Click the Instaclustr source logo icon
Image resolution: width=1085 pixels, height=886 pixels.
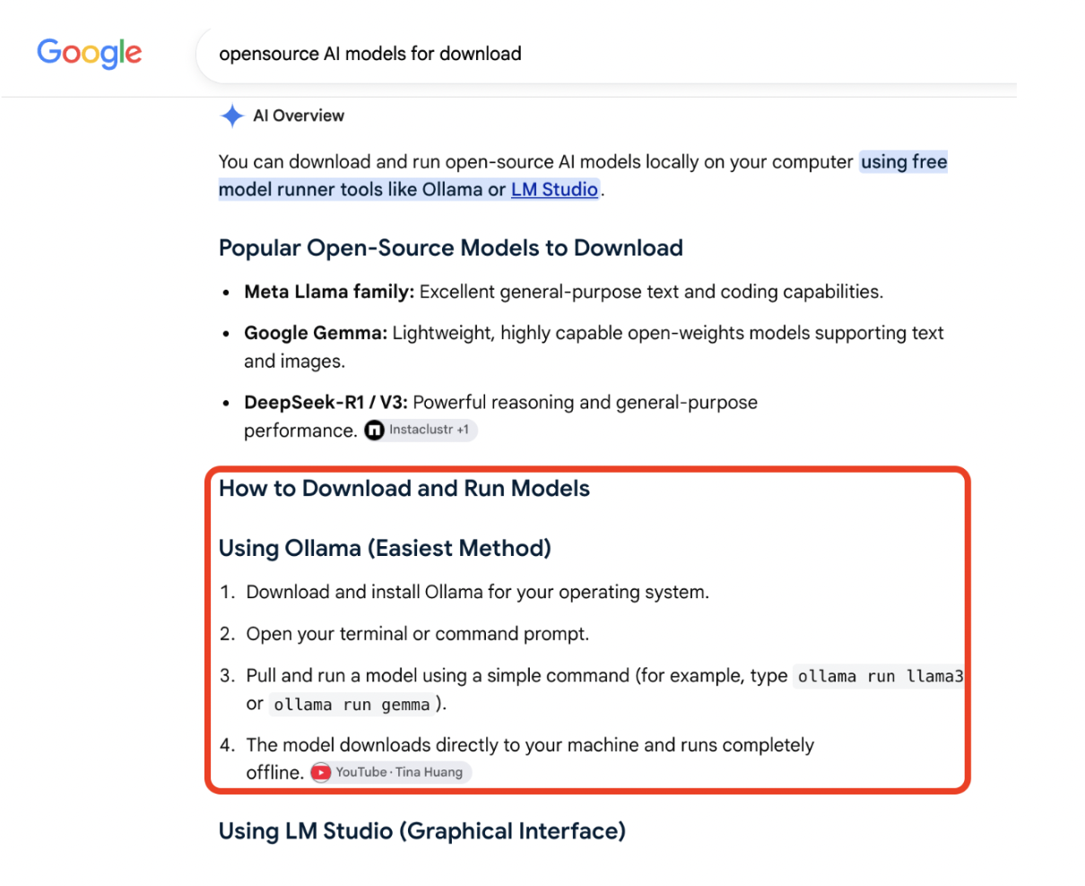click(374, 430)
